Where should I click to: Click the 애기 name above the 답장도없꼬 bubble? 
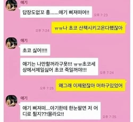[24, 2]
